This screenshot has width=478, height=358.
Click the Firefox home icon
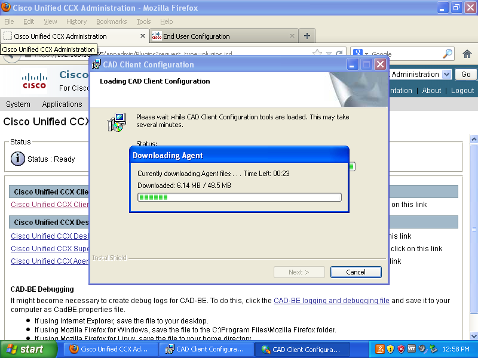(x=467, y=54)
